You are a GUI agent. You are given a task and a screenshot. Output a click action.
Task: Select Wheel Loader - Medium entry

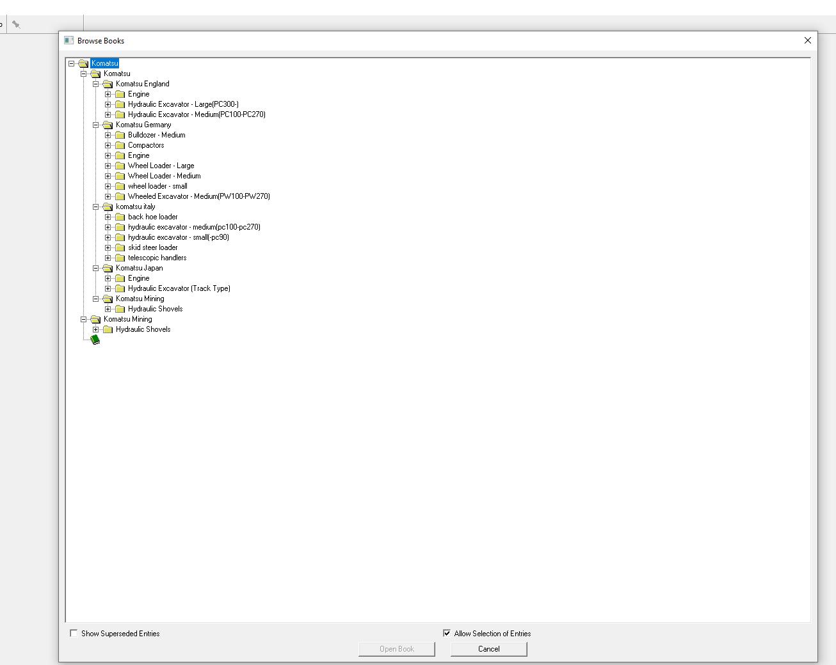pos(164,176)
